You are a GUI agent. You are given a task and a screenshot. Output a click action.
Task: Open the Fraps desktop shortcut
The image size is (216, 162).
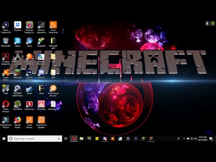6,90
